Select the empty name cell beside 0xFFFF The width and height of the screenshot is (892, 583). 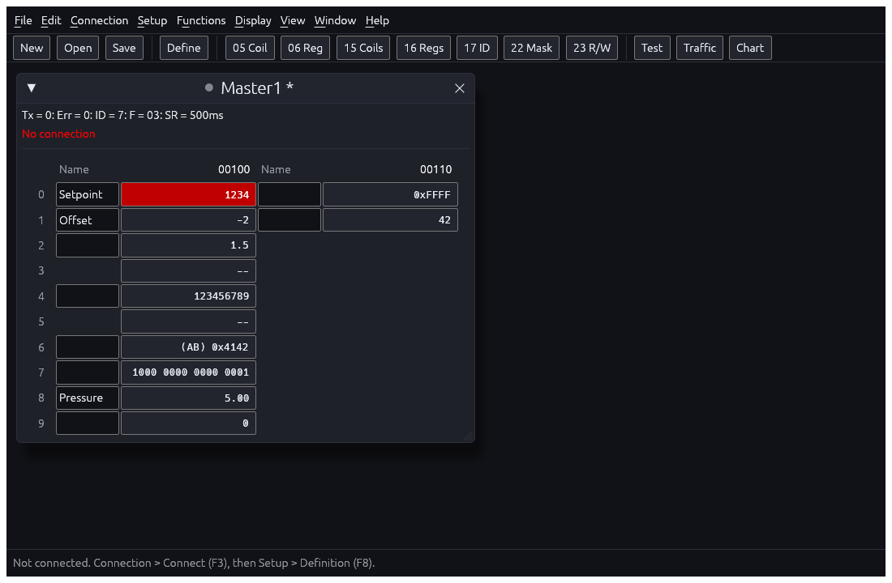(x=289, y=194)
